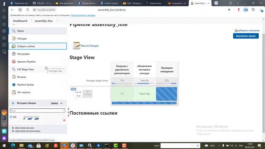Go to Dashboard breadcrumb

(20, 21)
